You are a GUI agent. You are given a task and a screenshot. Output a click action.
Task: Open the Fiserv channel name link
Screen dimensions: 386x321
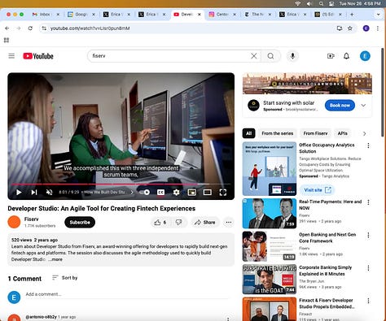click(x=31, y=219)
